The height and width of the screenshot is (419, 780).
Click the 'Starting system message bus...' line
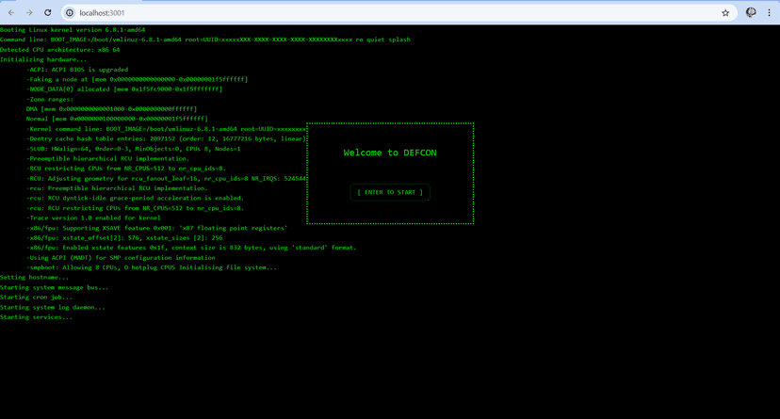click(x=54, y=287)
